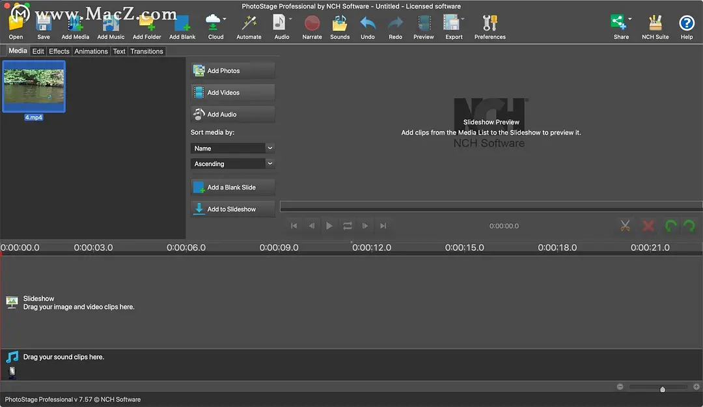Viewport: 703px width, 407px height.
Task: Click the Add Photos button
Action: [x=232, y=70]
